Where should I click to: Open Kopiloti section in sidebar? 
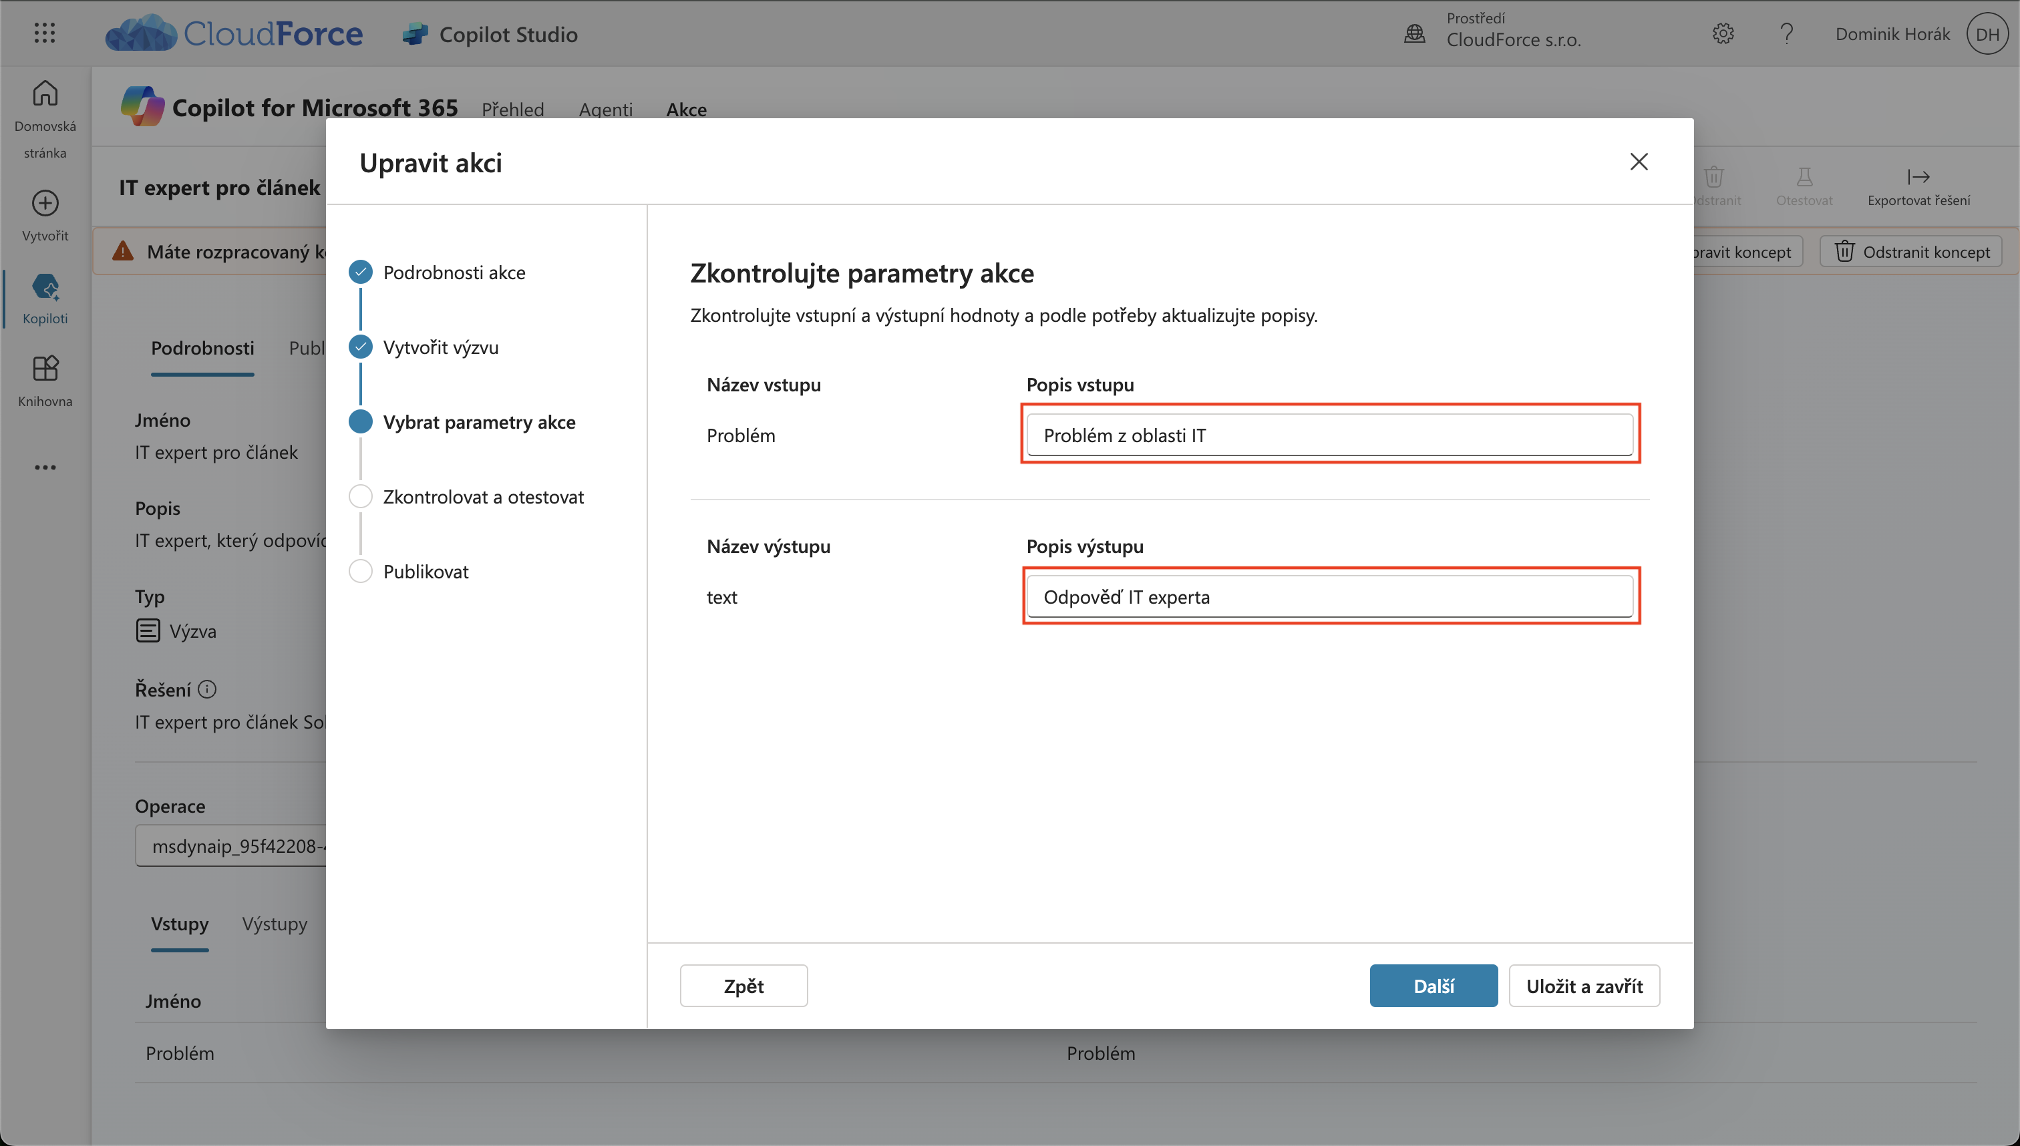click(45, 288)
